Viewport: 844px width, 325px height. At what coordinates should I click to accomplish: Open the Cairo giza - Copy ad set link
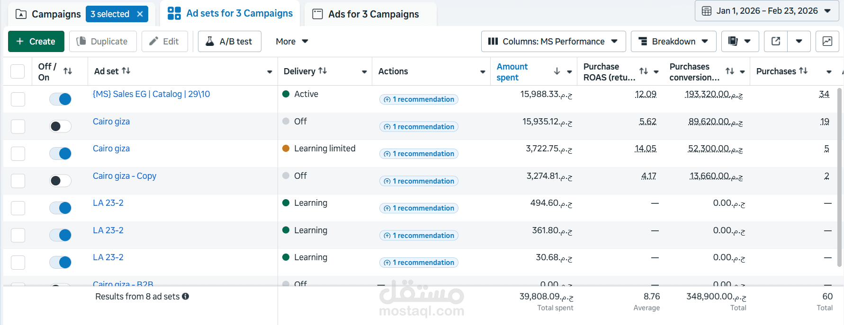coord(125,176)
